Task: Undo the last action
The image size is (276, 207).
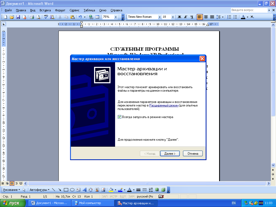Action: [x=80, y=17]
